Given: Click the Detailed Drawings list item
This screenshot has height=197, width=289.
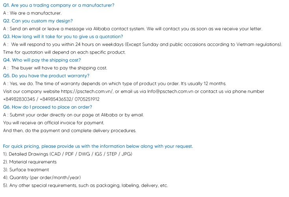Looking at the screenshot, I should point(68,154).
